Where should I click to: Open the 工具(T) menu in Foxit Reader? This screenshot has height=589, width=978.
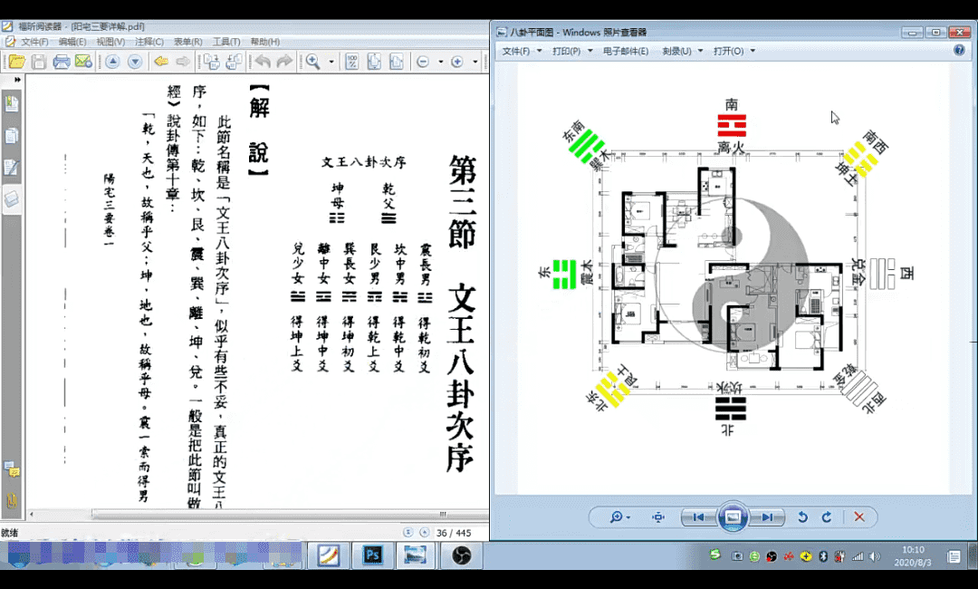point(225,42)
